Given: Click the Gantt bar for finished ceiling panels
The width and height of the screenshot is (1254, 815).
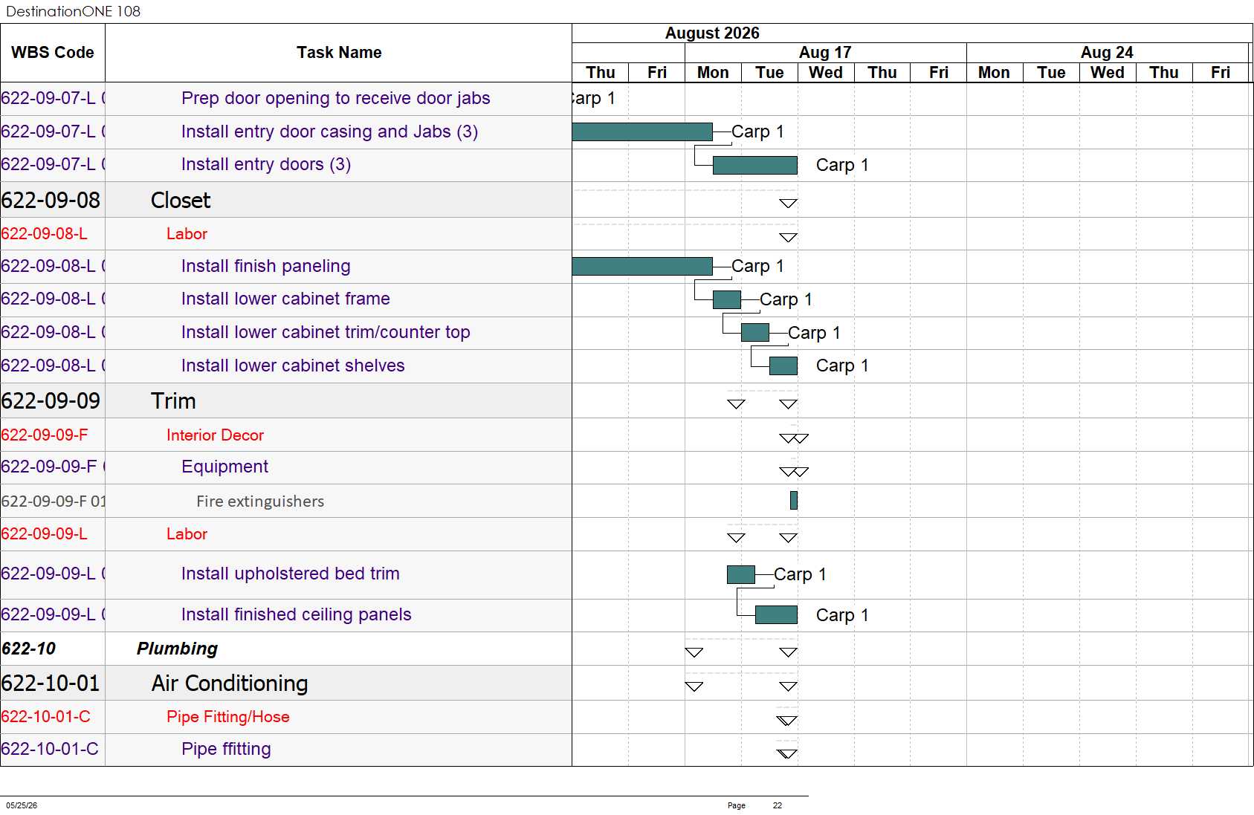Looking at the screenshot, I should (x=776, y=614).
